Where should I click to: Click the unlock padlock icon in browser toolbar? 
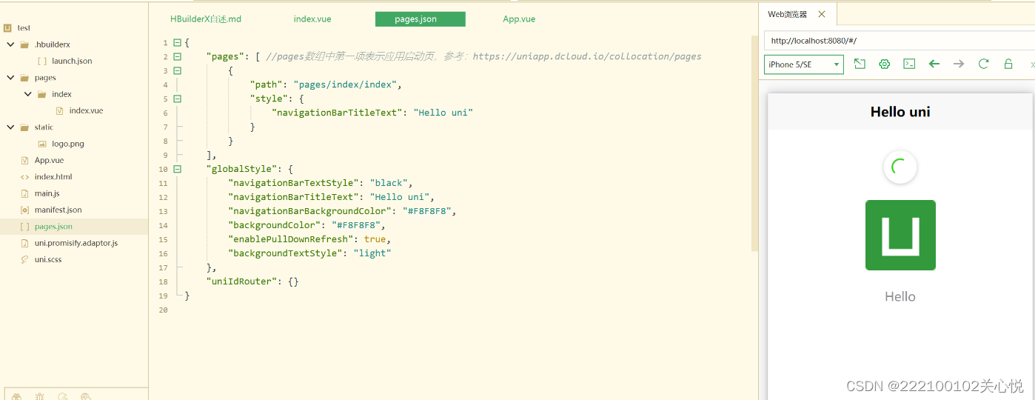pyautogui.click(x=1008, y=64)
